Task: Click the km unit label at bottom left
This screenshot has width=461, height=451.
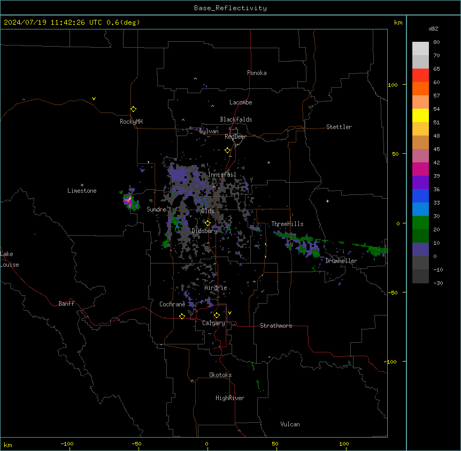Action: (8, 445)
